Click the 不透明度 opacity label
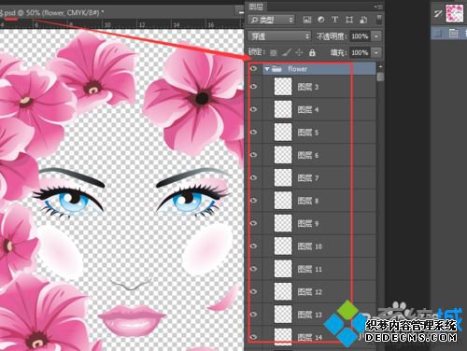 pos(332,36)
